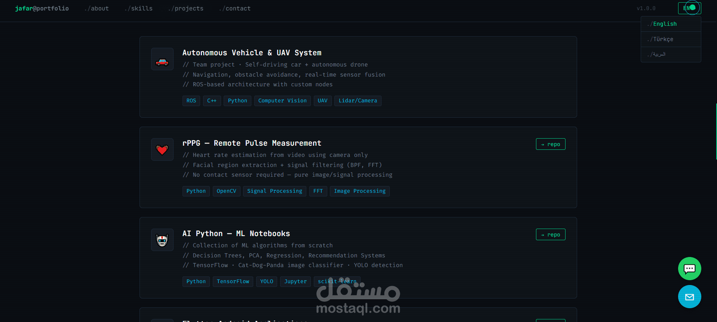Click the jafar@portfolio logo

[x=42, y=9]
